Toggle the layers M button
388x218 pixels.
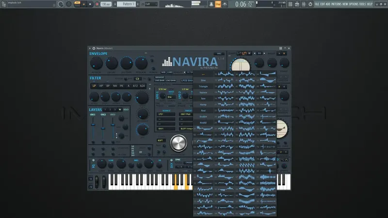tap(120, 109)
